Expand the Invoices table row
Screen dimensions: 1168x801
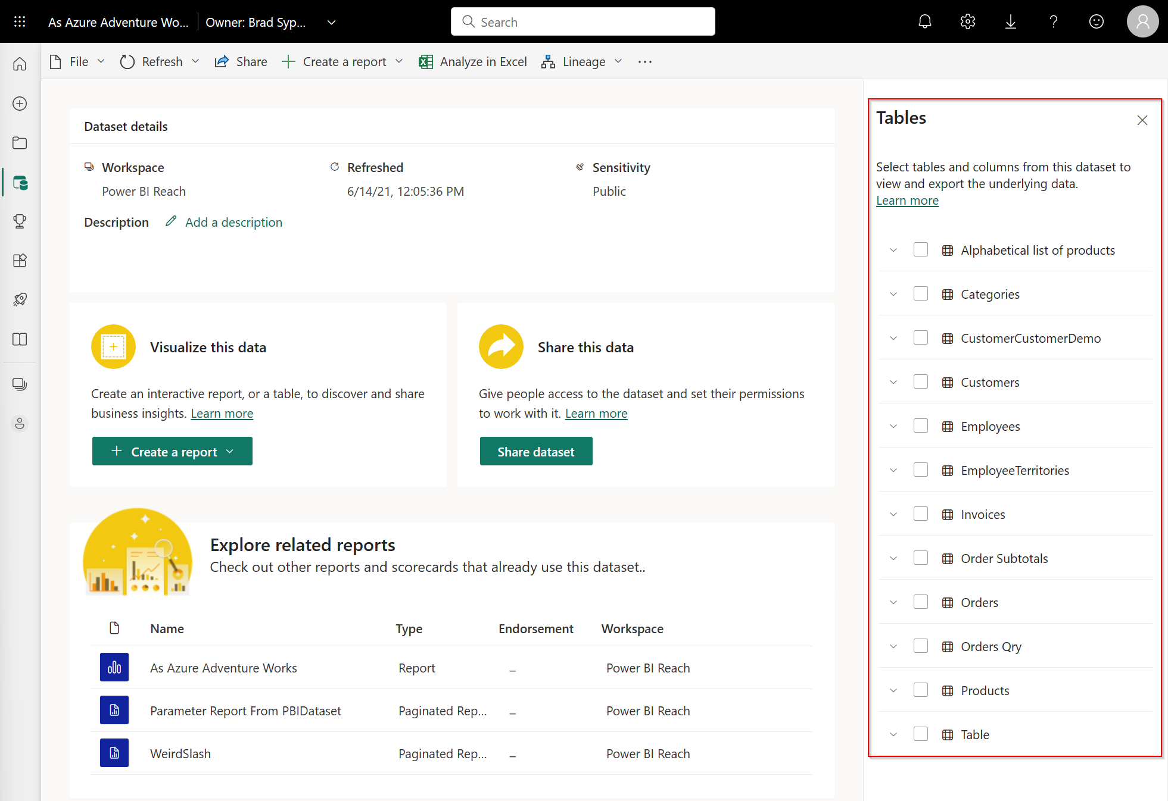pos(893,514)
